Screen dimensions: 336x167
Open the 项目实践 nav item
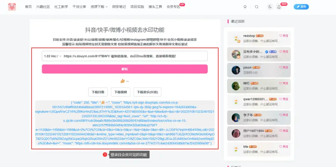pos(137,7)
